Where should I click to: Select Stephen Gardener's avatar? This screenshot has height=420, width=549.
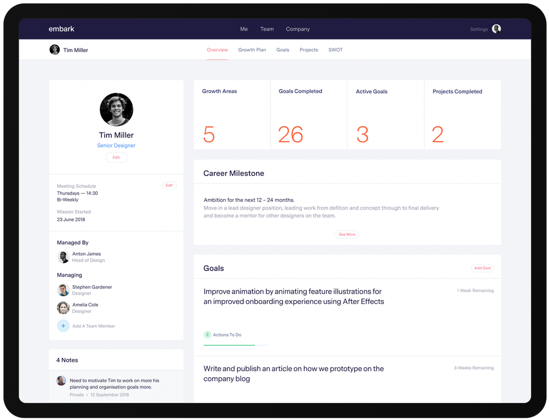[x=63, y=290]
